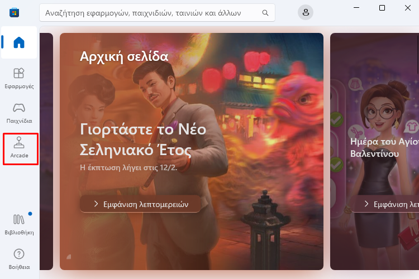
Task: Go to Παιχνίδια (Games) section
Action: pyautogui.click(x=19, y=113)
